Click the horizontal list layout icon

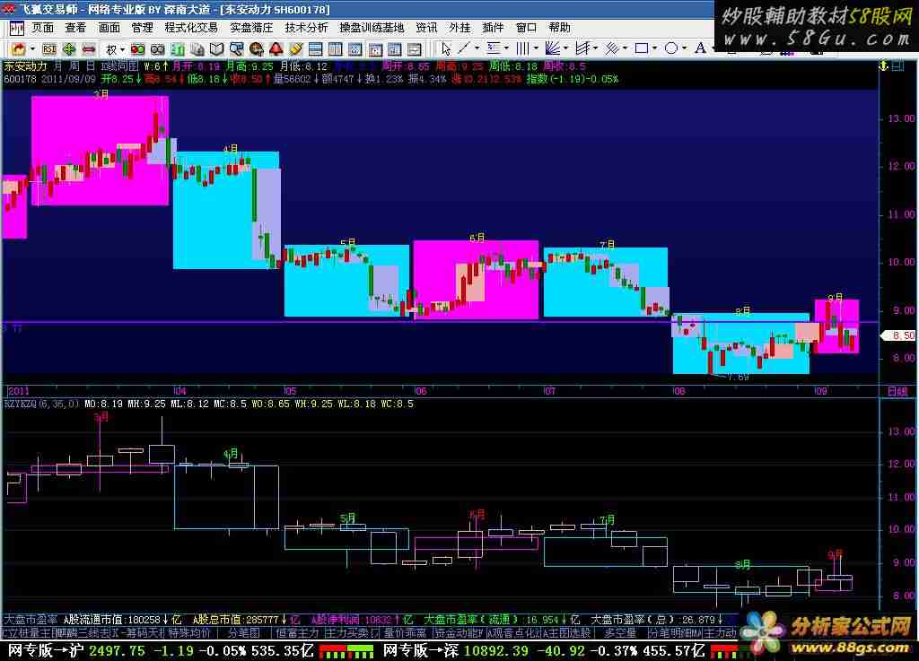[315, 49]
